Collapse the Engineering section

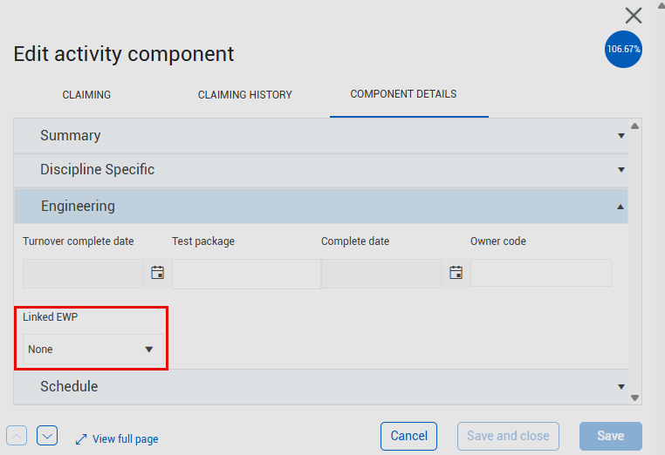tap(319, 207)
